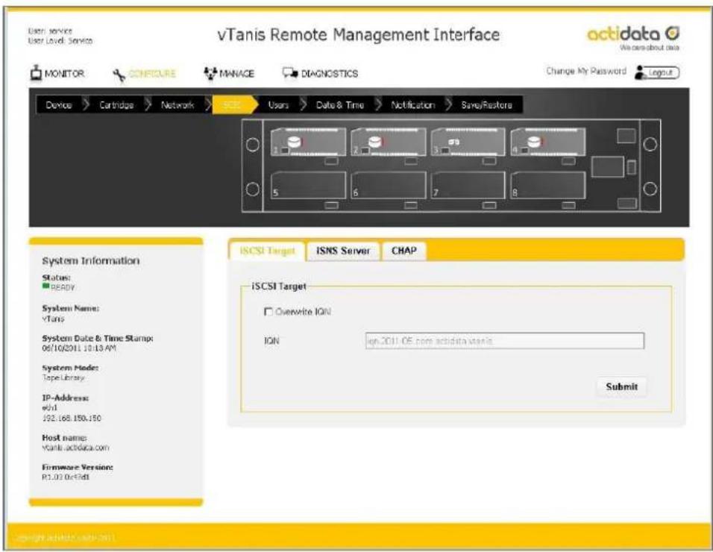Go to the Notification step
The image size is (713, 552).
tap(413, 105)
